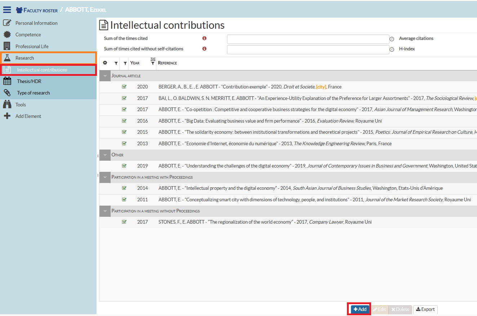
Task: Click the green checkmark on the 2020 BERGER entry
Action: pyautogui.click(x=124, y=87)
